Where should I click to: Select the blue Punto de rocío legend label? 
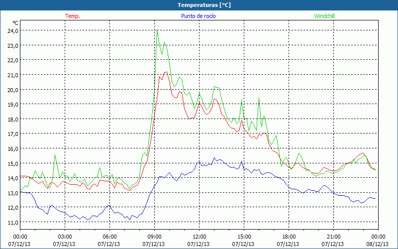point(198,16)
